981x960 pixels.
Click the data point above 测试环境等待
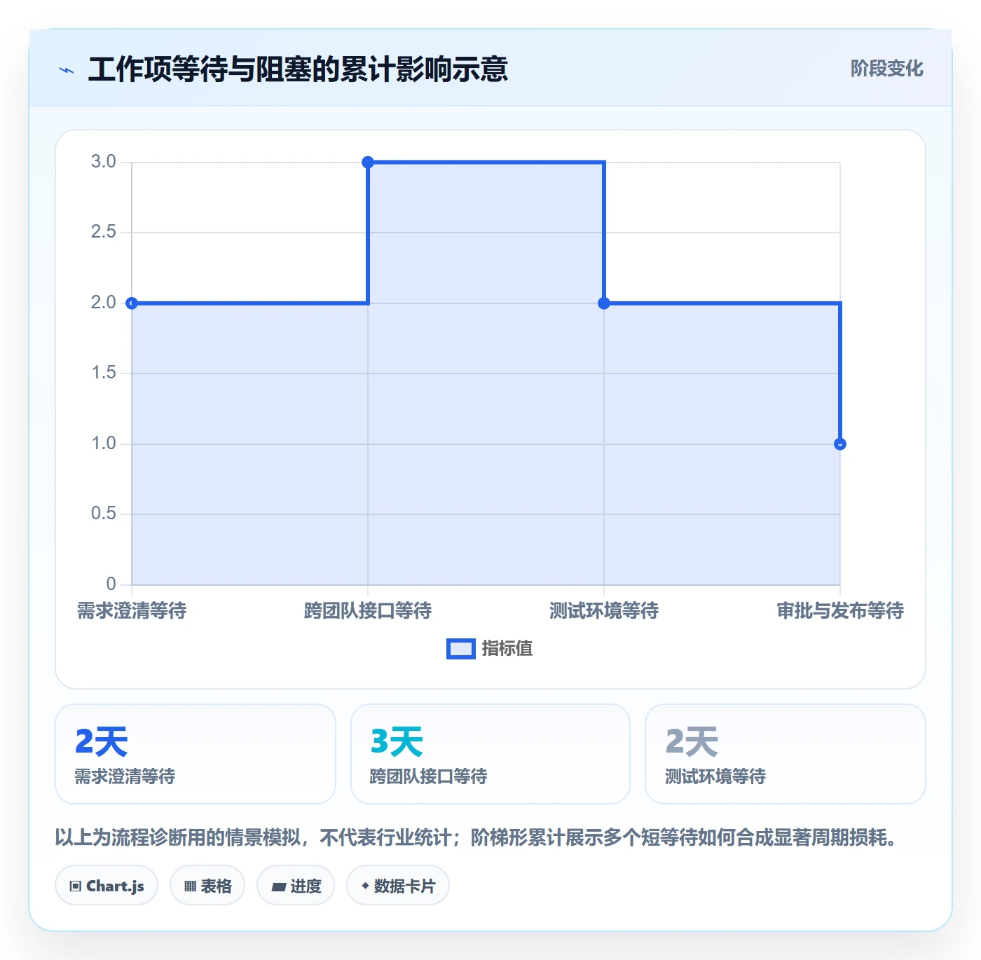(x=604, y=303)
